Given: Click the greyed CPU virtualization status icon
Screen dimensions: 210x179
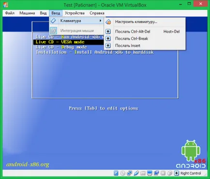Looking at the screenshot, I should (x=163, y=173).
